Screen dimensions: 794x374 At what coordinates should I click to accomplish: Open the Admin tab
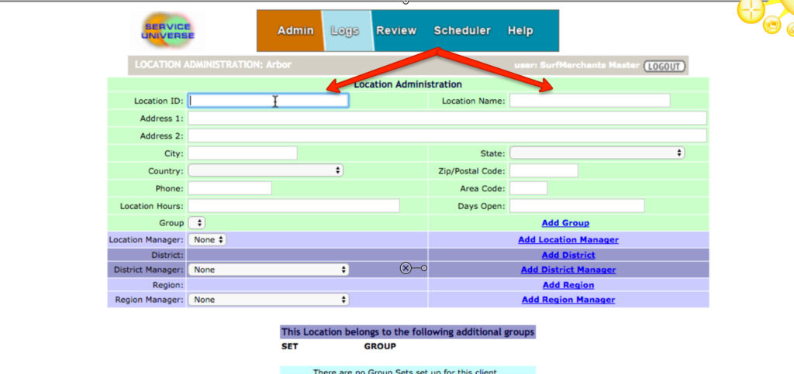pos(295,30)
